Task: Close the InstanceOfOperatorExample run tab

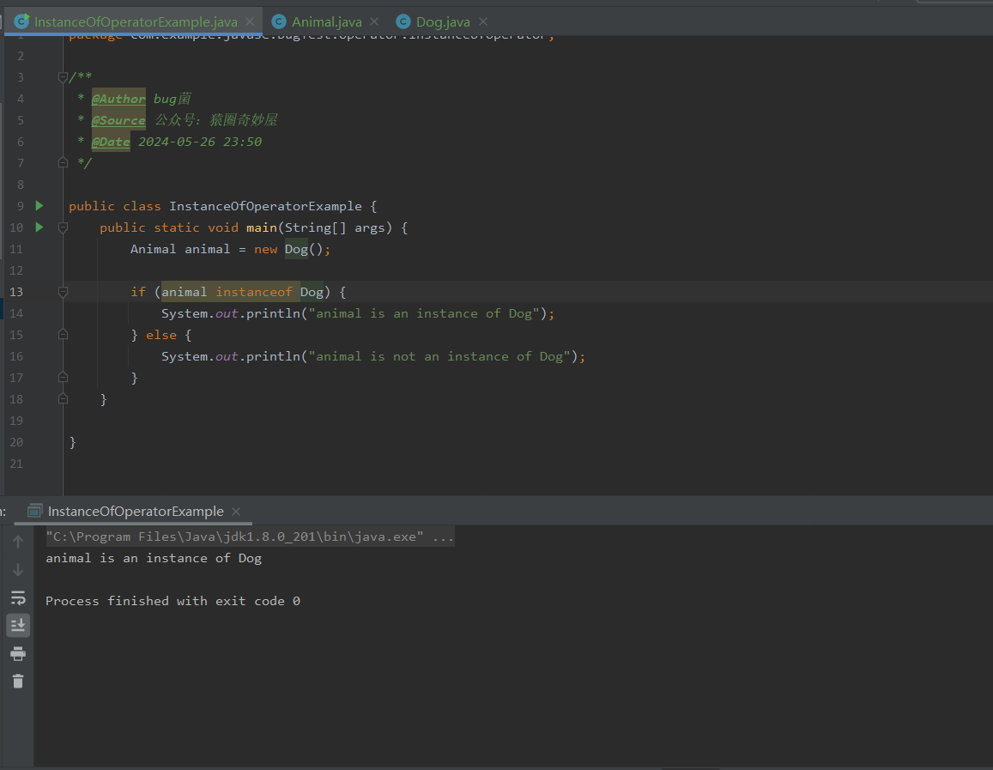Action: (x=236, y=511)
